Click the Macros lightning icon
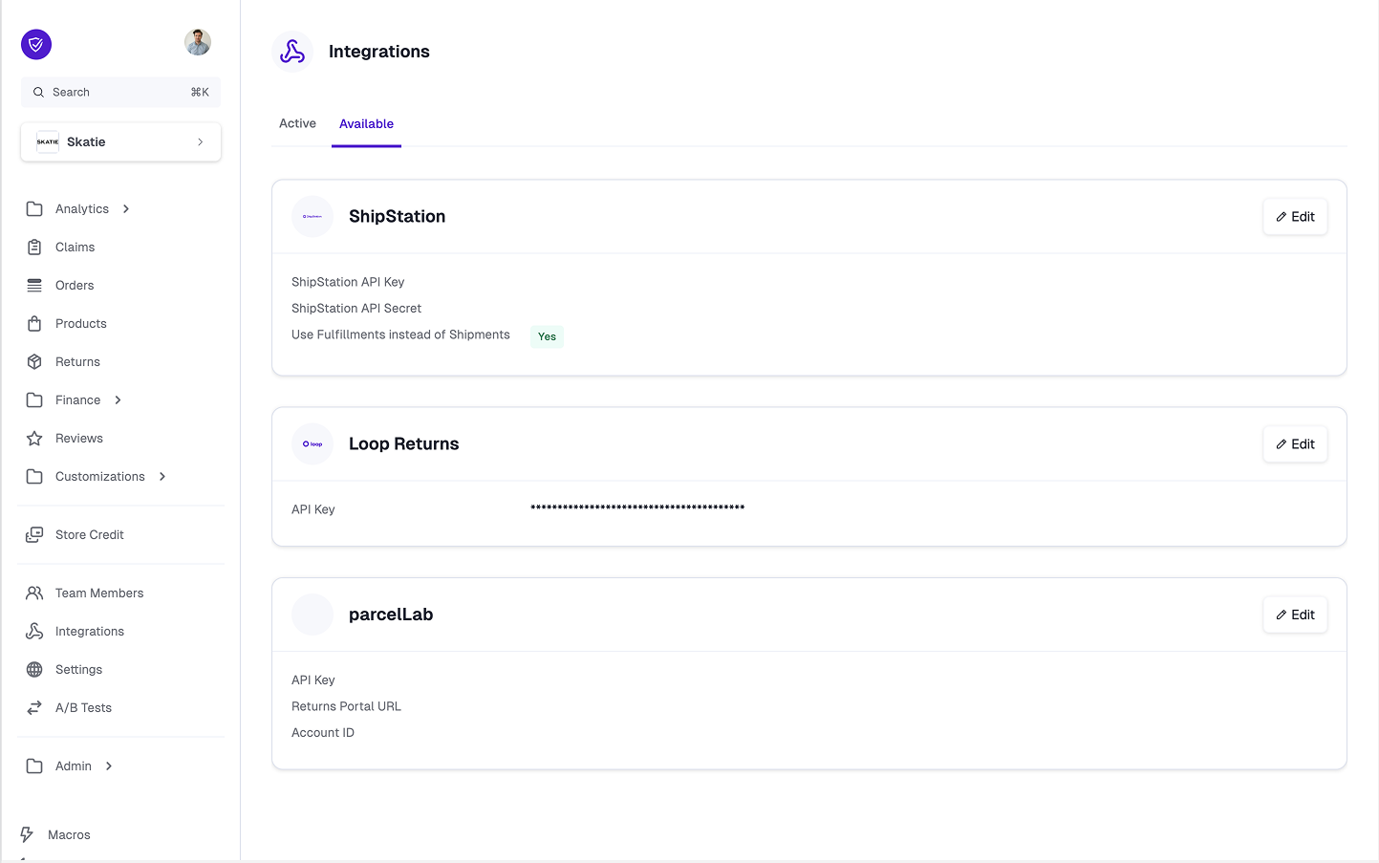Viewport: 1379px width, 863px height. [x=27, y=834]
